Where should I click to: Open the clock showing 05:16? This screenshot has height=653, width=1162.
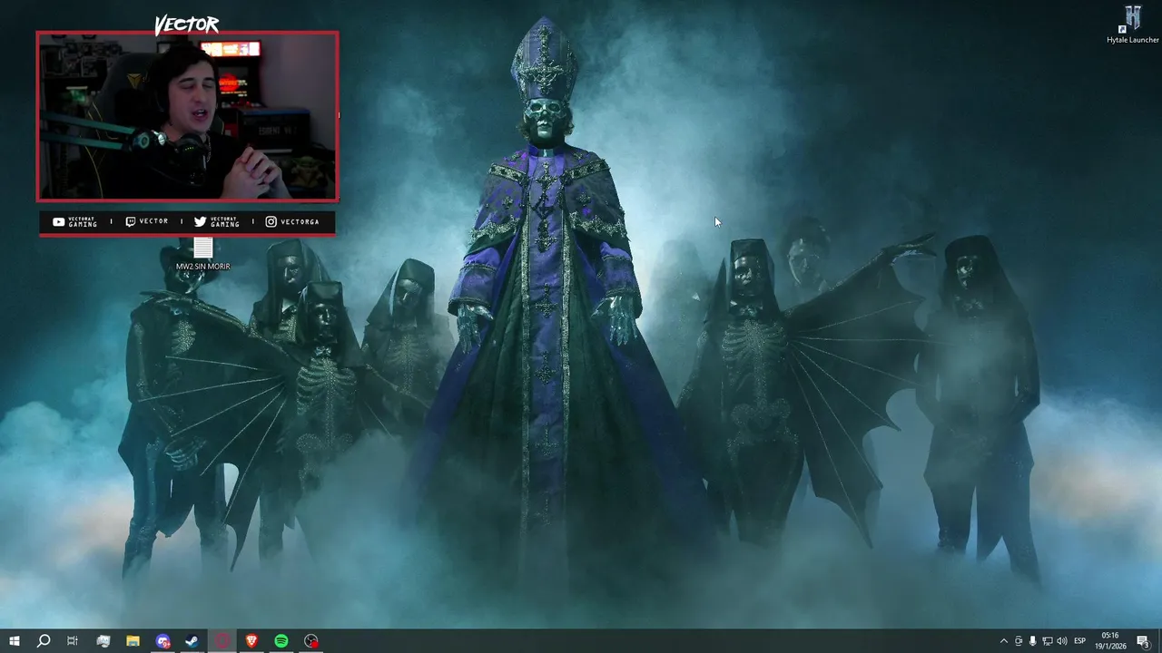pos(1111,641)
